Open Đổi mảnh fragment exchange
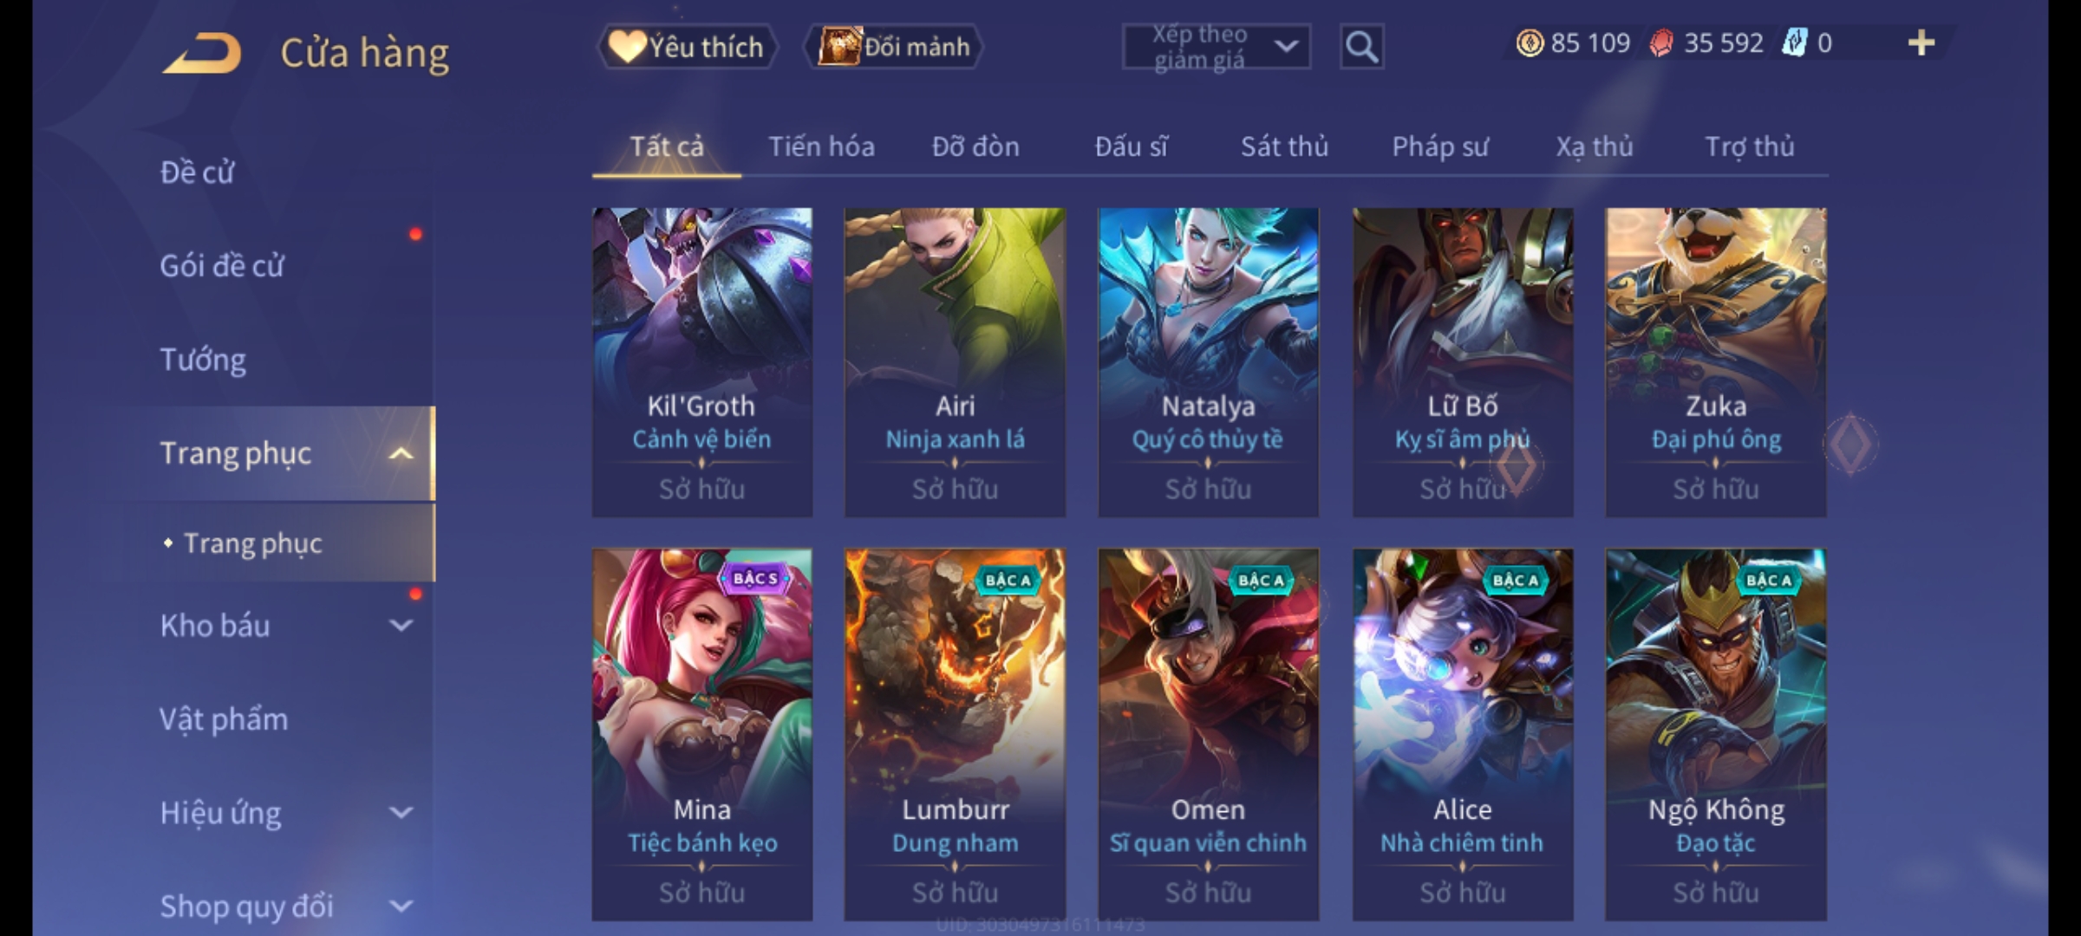Image resolution: width=2081 pixels, height=936 pixels. [894, 47]
